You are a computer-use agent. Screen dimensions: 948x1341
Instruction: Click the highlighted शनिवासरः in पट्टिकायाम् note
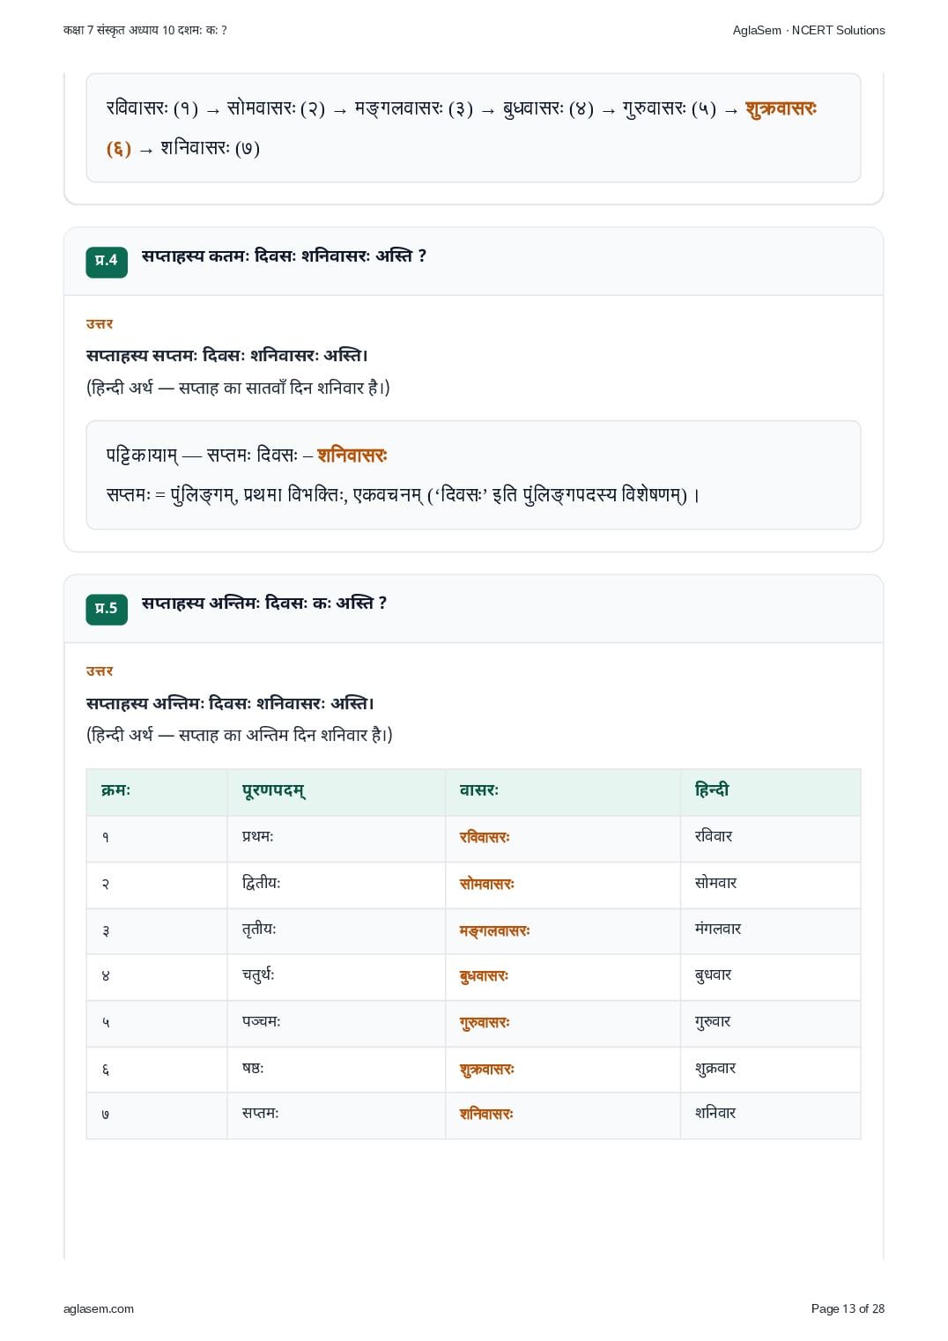click(x=352, y=456)
